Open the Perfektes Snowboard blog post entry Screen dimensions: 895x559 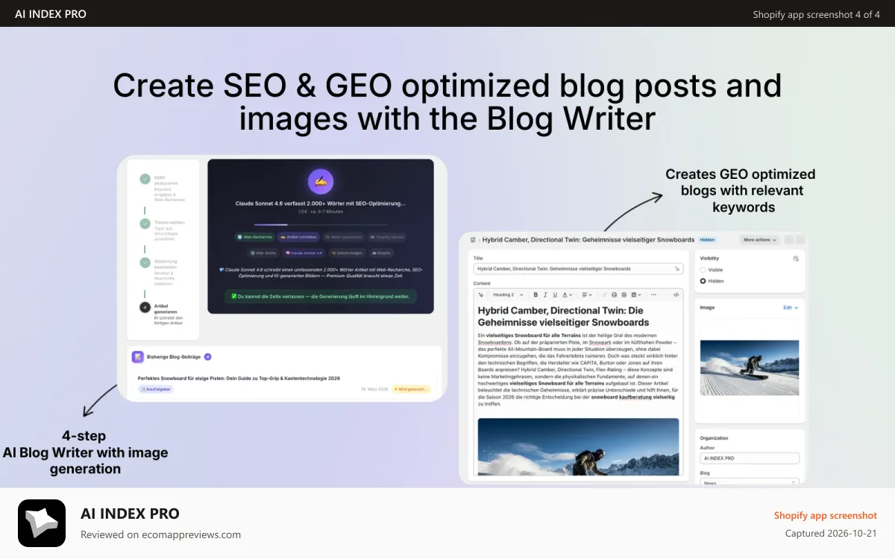tap(239, 378)
